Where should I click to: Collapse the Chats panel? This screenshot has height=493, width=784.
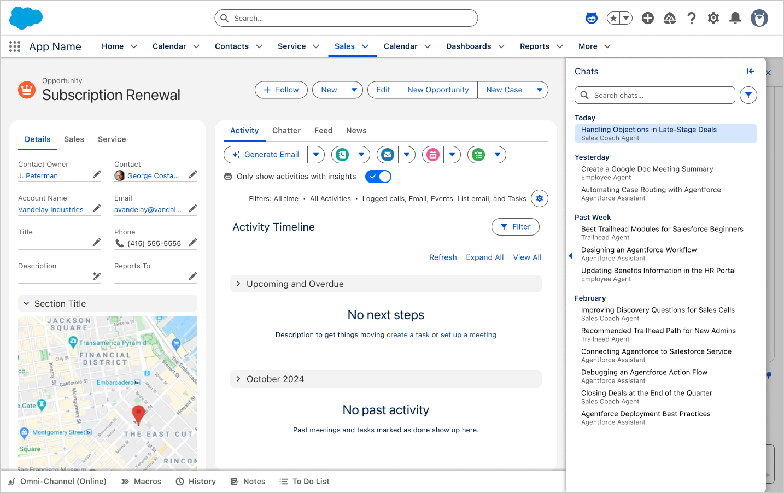tap(751, 71)
